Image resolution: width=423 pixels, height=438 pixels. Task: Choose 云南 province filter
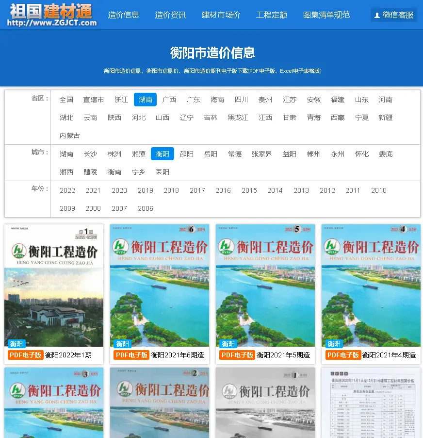tap(90, 118)
